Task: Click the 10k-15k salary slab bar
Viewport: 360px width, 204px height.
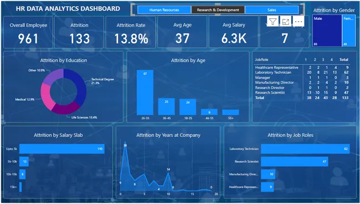Action: click(23, 174)
